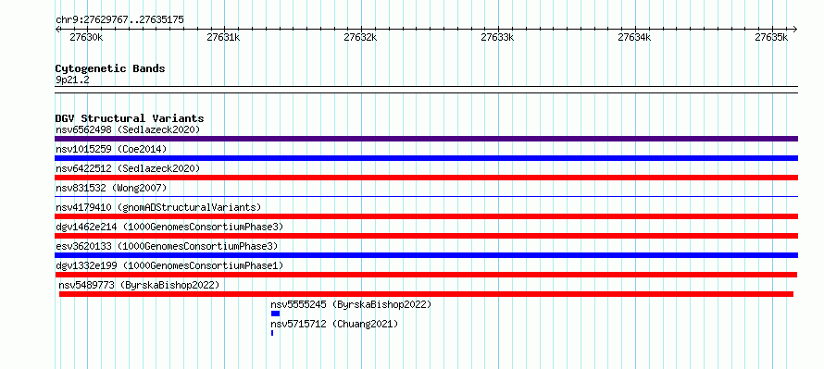Click the left arrowhead of the ruler
This screenshot has width=824, height=369.
[57, 29]
